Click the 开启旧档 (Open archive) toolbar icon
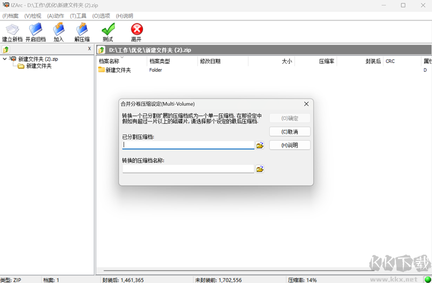The height and width of the screenshot is (283, 432). tap(36, 32)
